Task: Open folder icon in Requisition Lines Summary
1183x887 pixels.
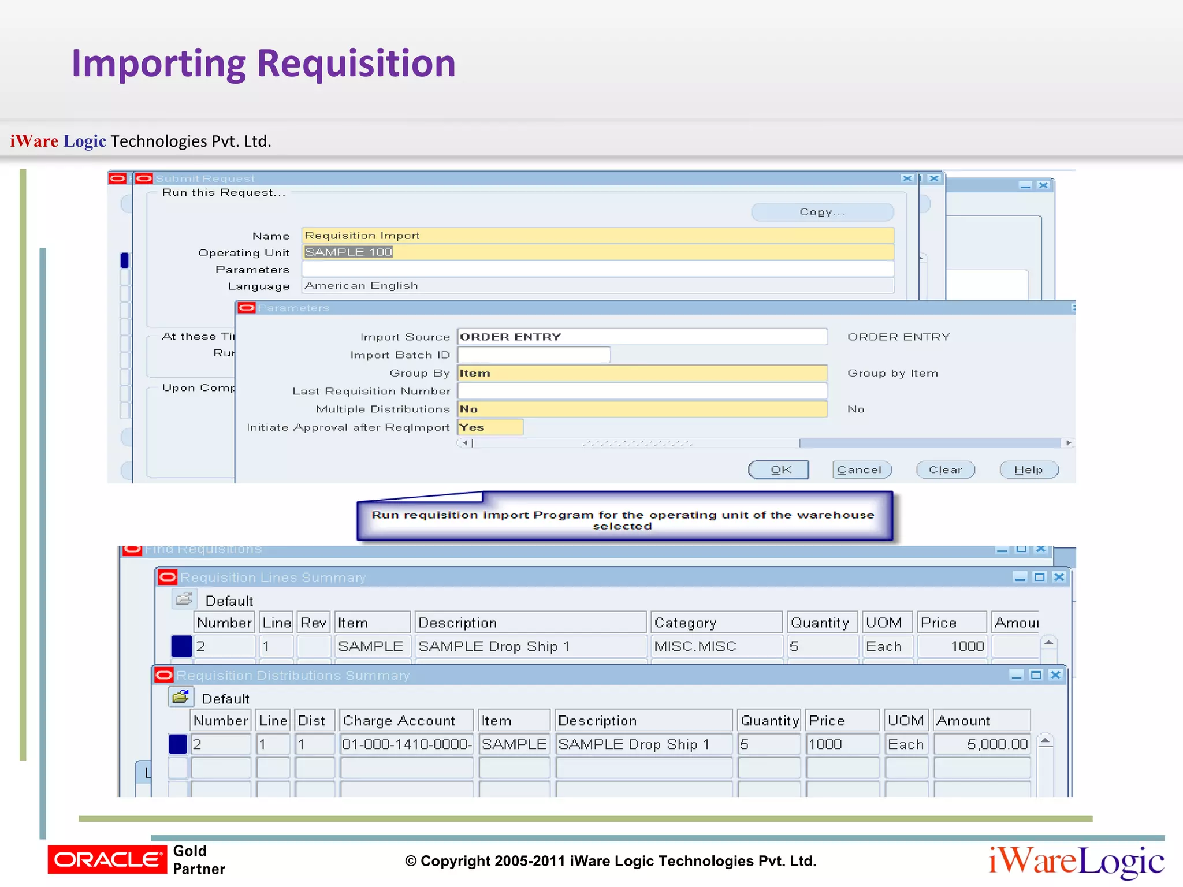Action: [184, 599]
